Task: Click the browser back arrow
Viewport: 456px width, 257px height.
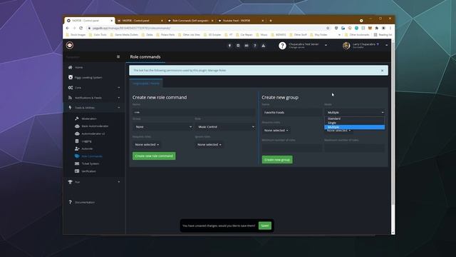Action: click(x=68, y=28)
